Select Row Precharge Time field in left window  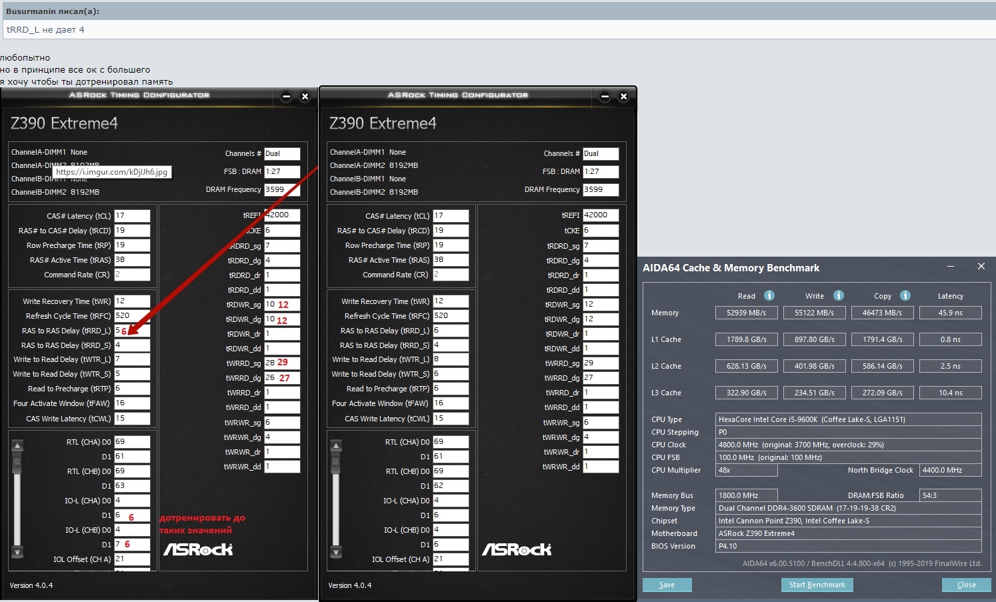[132, 245]
